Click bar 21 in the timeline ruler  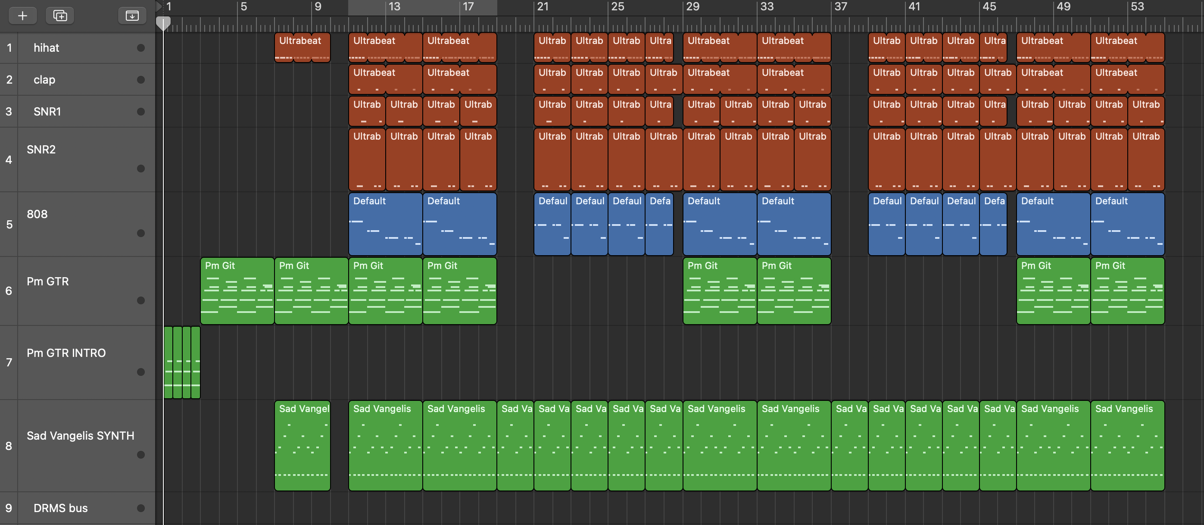point(542,6)
